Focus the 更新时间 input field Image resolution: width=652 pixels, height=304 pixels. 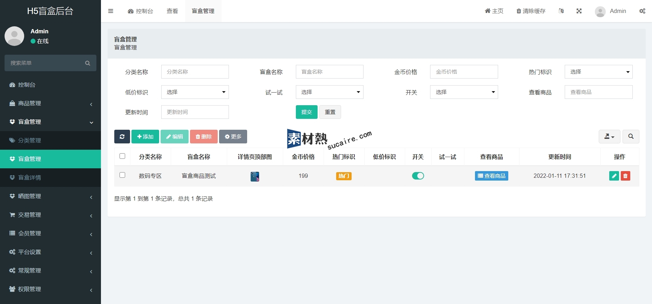coord(195,112)
